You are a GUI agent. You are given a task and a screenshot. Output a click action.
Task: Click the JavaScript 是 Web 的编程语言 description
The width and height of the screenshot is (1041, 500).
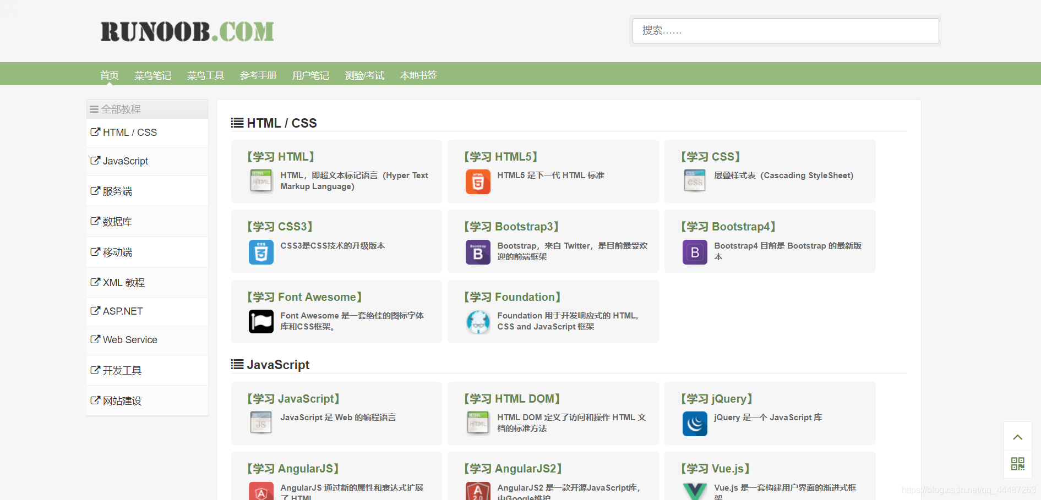(338, 417)
